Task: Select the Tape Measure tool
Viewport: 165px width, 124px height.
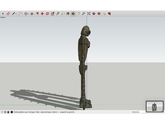Action: click(58, 13)
